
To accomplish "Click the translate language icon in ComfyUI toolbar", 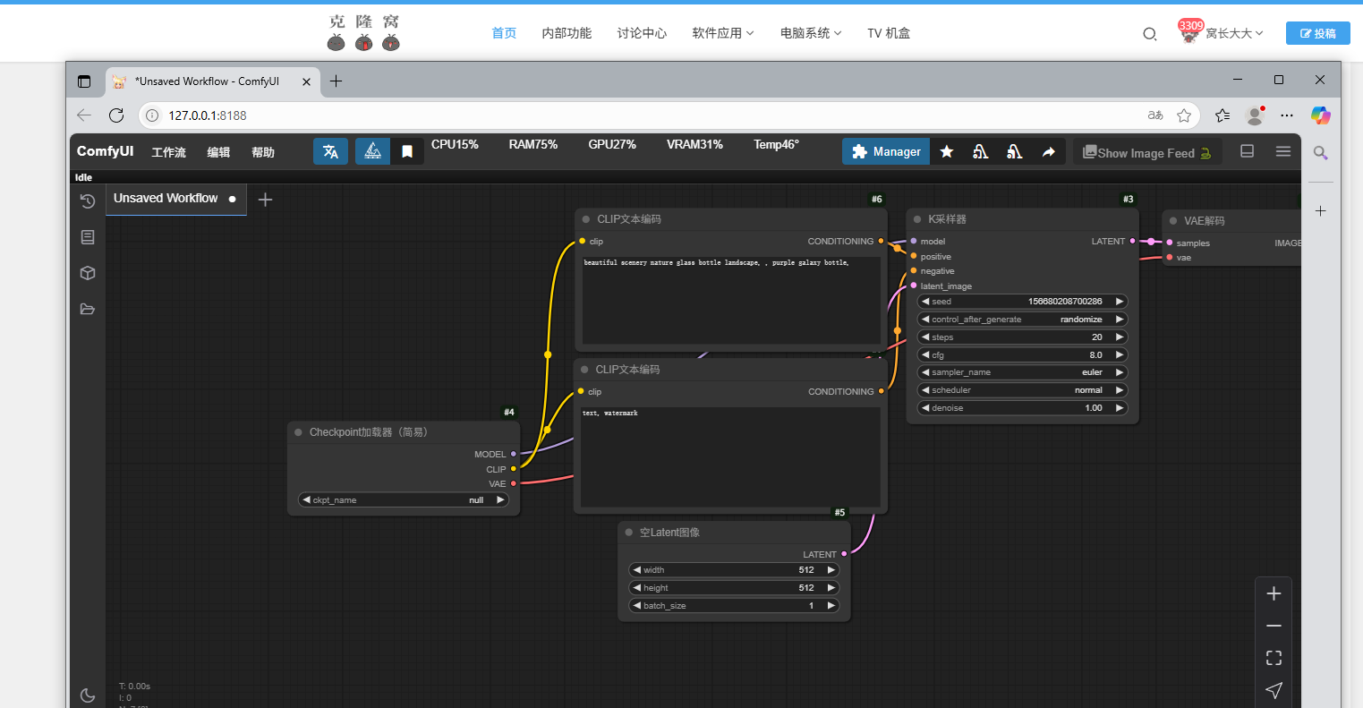I will 330,151.
